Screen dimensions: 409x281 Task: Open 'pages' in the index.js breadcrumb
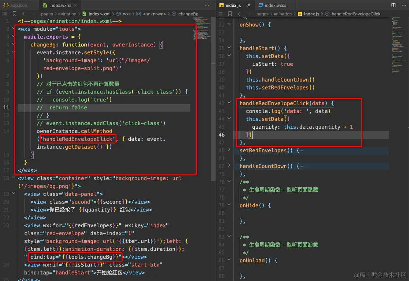coord(263,14)
